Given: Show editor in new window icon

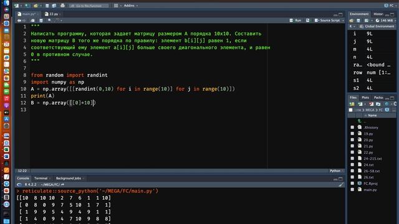Looking at the screenshot, I should (32, 21).
